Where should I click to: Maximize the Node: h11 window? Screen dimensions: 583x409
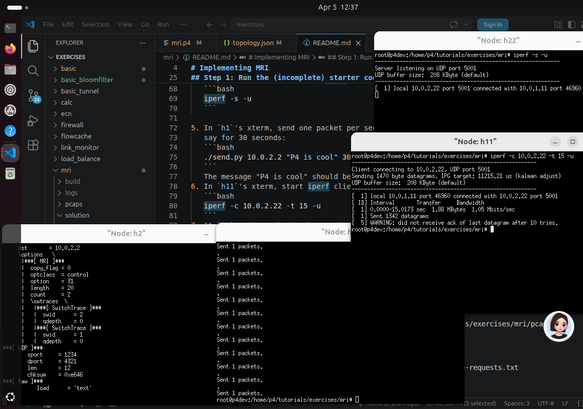click(573, 142)
